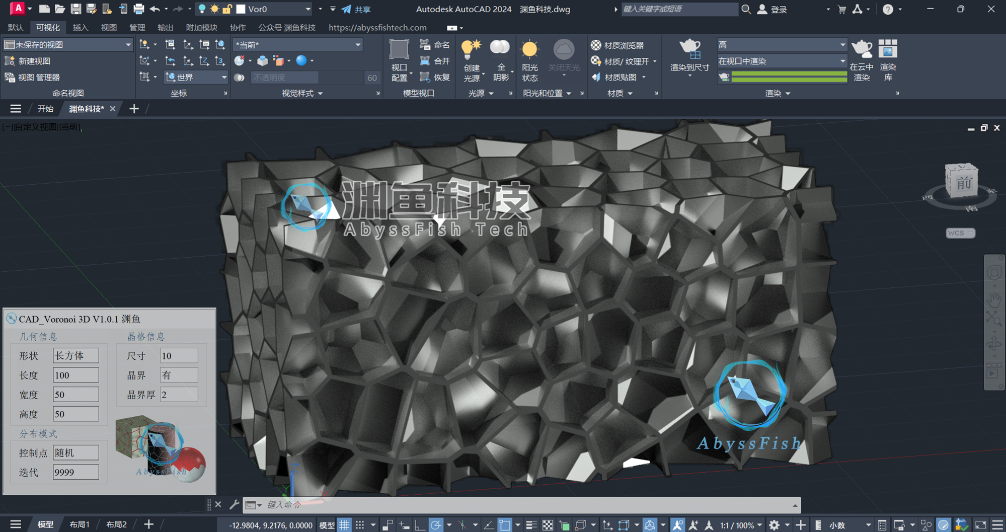This screenshot has height=532, width=1006.
Task: Print the drawing using the plot icon
Action: tap(138, 9)
